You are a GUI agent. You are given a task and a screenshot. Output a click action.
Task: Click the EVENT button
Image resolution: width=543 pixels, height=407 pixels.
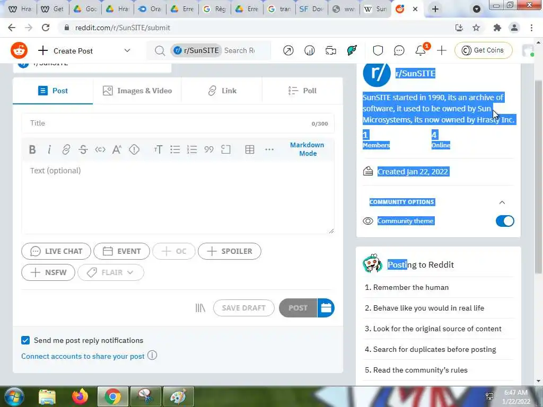121,251
